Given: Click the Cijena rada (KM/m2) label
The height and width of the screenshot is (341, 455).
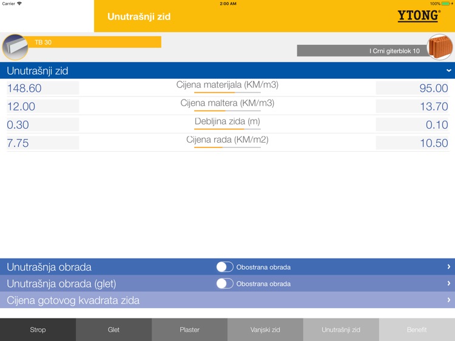Looking at the screenshot, I should point(227,140).
